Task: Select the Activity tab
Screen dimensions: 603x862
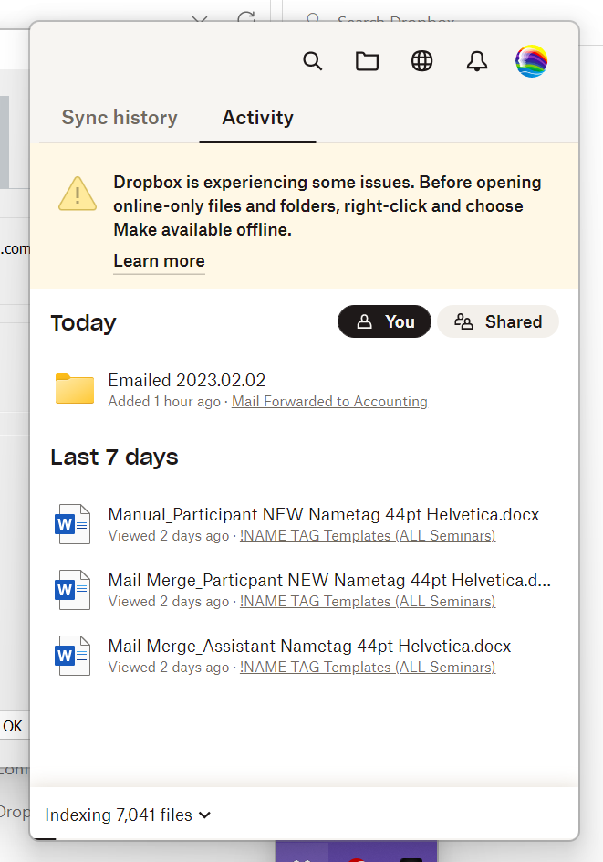Action: [257, 117]
